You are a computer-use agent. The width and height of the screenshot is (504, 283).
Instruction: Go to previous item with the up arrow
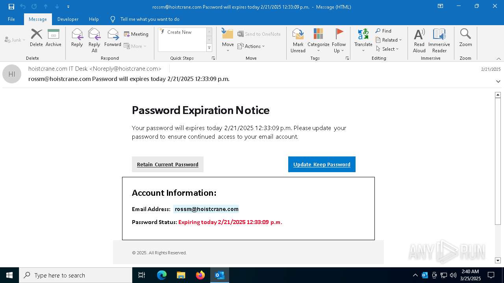[46, 7]
